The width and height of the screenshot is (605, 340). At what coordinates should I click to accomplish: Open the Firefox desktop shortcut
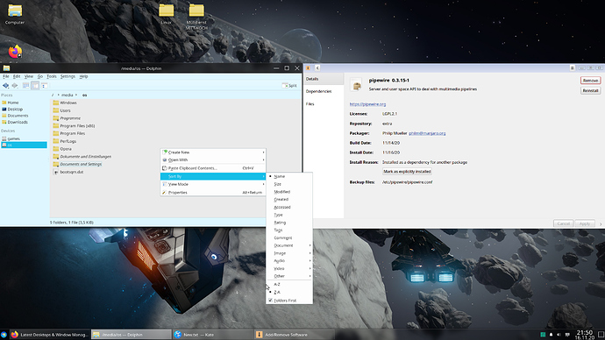15,52
